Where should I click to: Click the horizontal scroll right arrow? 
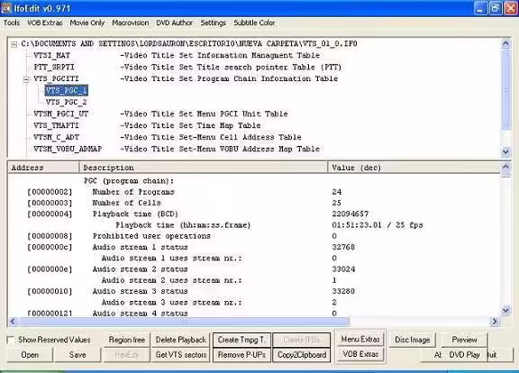tap(495, 321)
